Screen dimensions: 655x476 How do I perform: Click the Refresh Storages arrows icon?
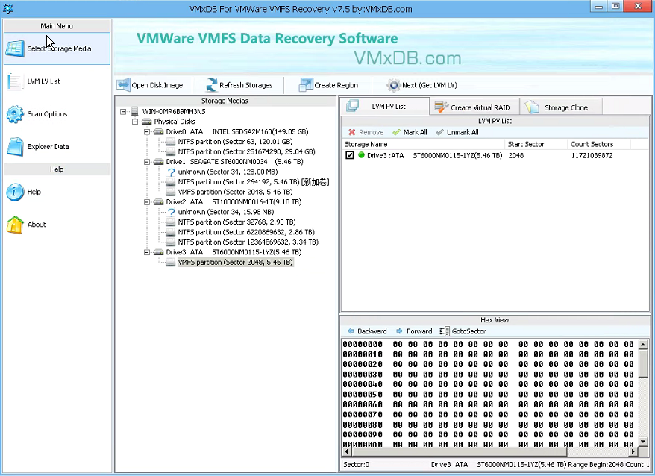pos(212,85)
